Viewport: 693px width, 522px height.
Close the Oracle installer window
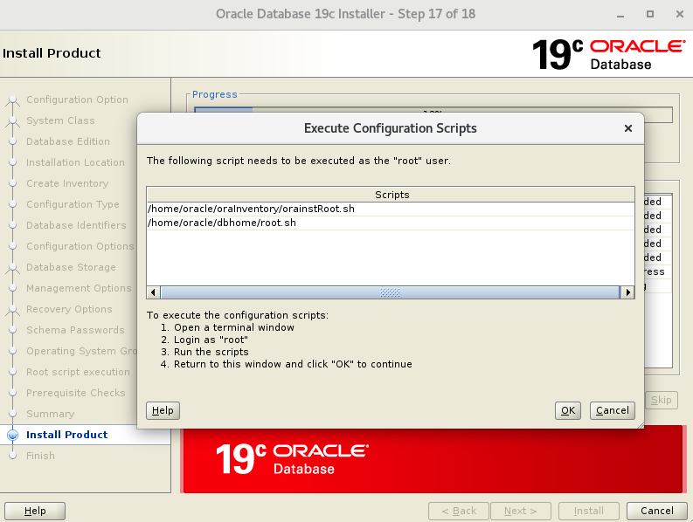(x=680, y=14)
